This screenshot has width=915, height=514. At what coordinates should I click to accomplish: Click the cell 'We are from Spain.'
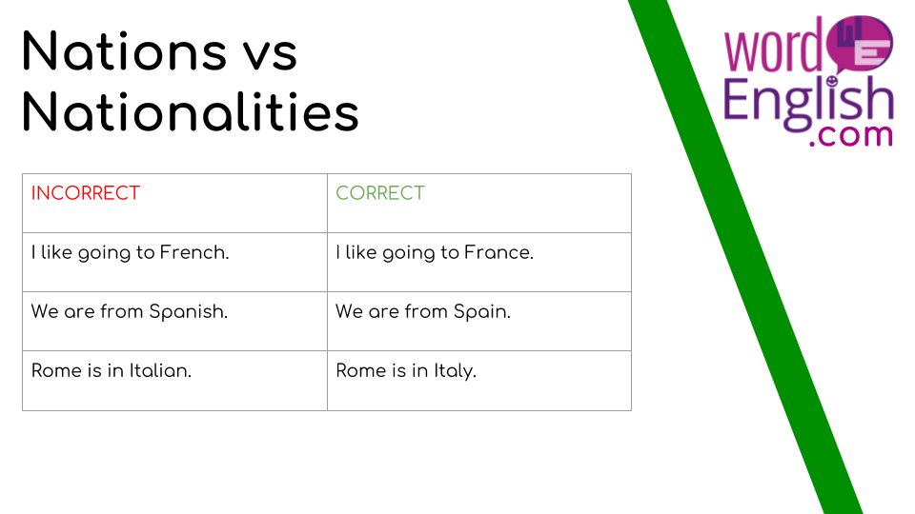point(479,321)
